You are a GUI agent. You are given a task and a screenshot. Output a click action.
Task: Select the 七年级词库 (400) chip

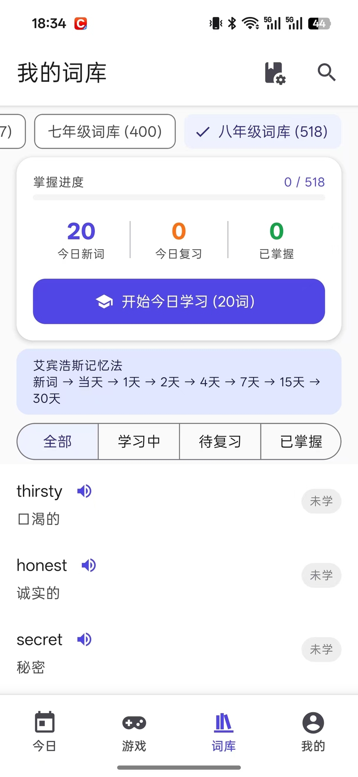[105, 132]
